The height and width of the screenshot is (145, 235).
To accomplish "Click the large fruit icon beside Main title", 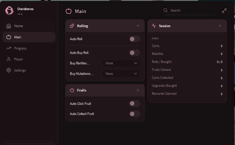I will (69, 11).
